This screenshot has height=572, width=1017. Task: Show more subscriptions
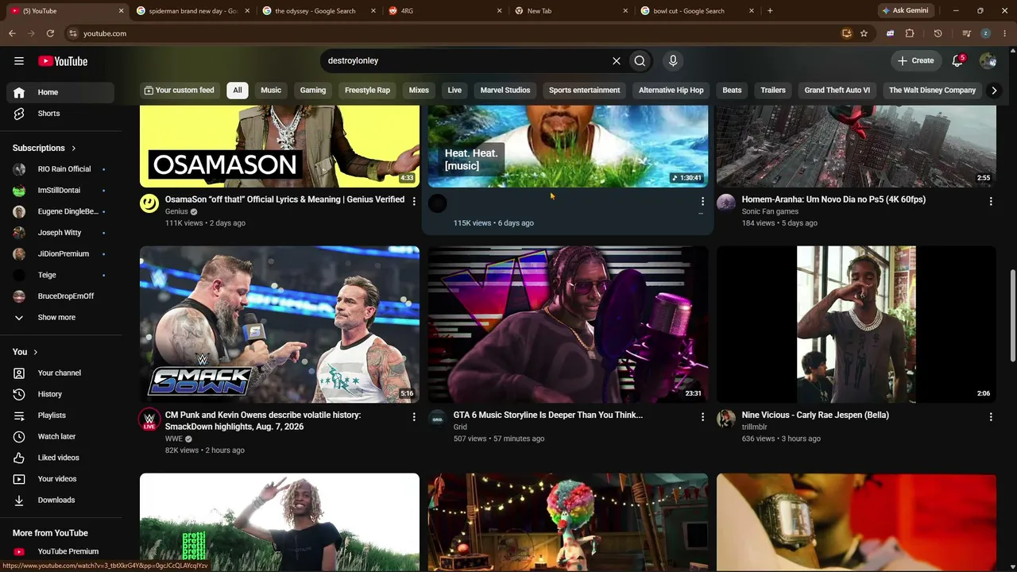[60, 318]
